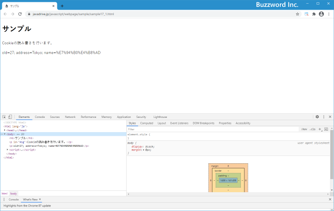Image resolution: width=334 pixels, height=211 pixels.
Task: Expand the head node in the DOM tree
Action: point(5,130)
